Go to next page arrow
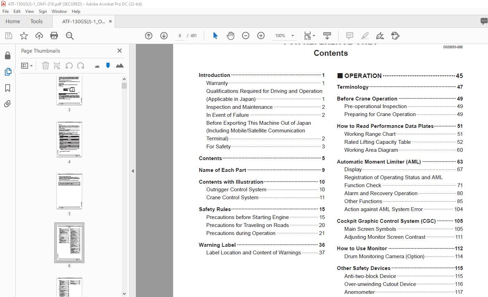This screenshot has height=297, width=488. [x=164, y=36]
